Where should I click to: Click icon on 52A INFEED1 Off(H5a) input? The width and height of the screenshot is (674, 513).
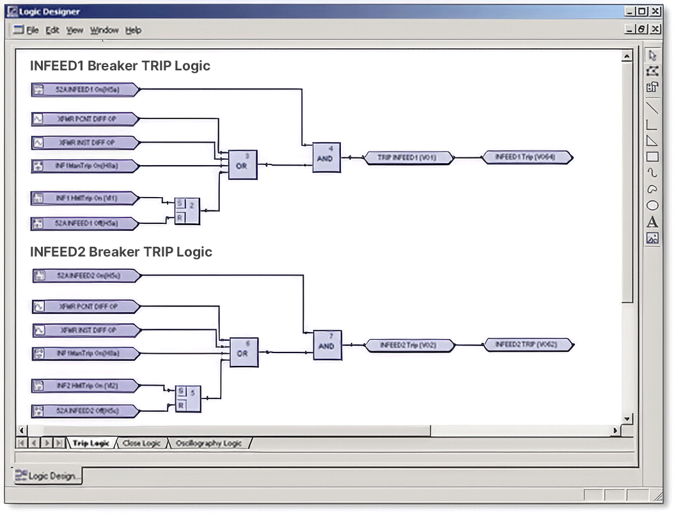tap(38, 223)
